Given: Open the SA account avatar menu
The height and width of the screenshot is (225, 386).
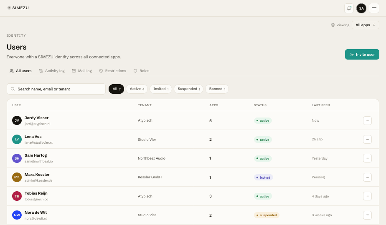Looking at the screenshot, I should click(x=361, y=8).
